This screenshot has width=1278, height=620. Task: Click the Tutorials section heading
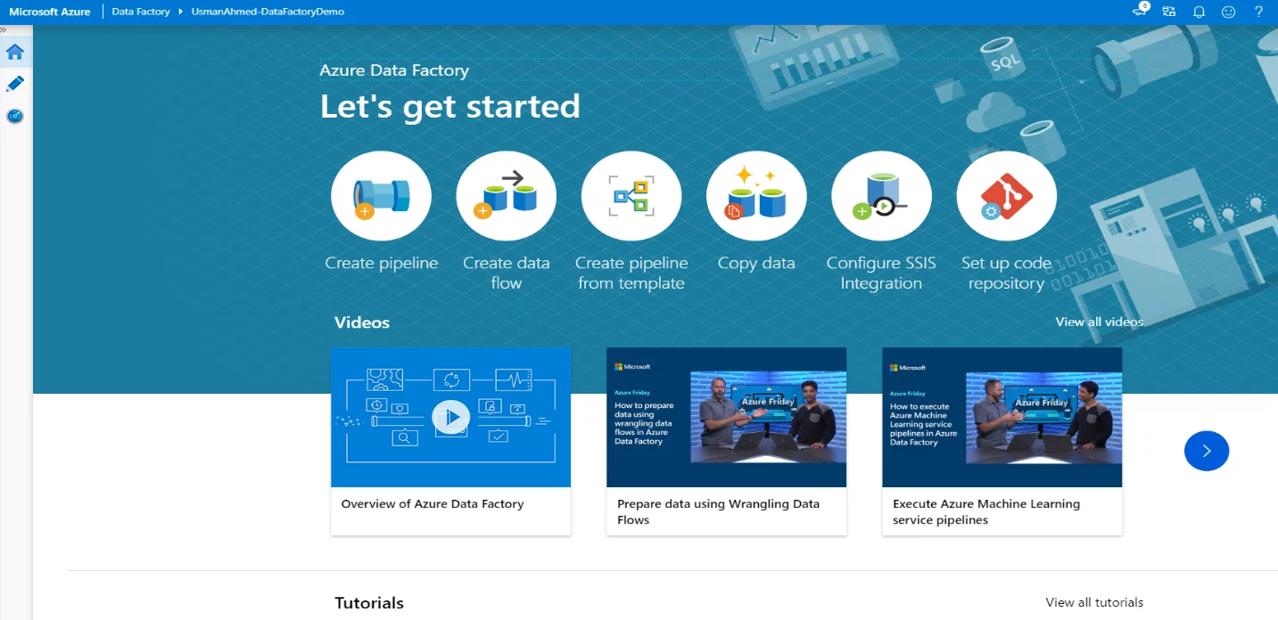point(369,603)
